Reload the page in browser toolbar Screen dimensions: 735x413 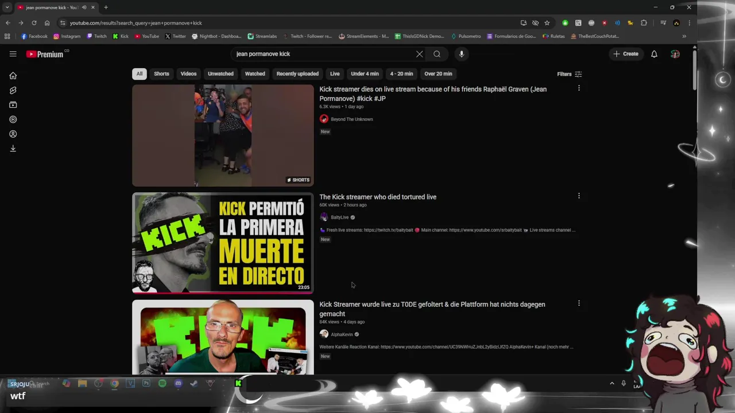coord(34,23)
